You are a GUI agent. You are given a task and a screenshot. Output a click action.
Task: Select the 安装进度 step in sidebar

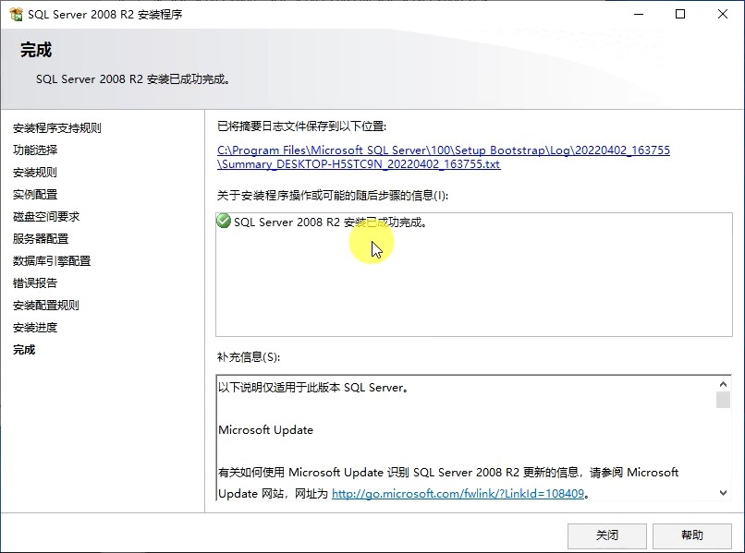(35, 328)
